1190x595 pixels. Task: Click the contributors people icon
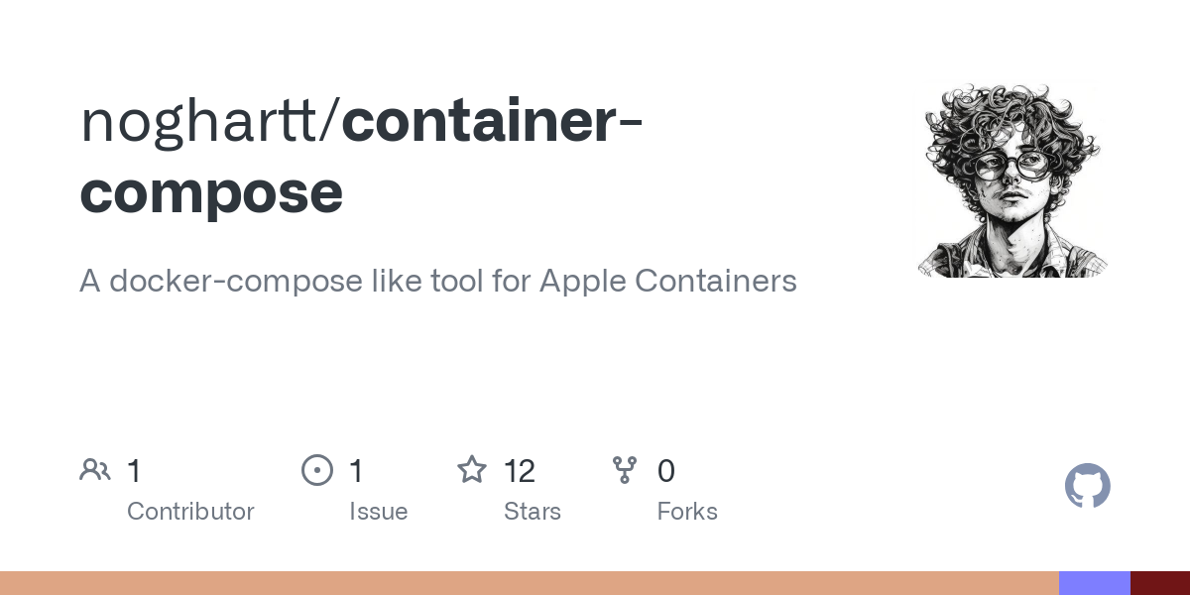(x=95, y=470)
